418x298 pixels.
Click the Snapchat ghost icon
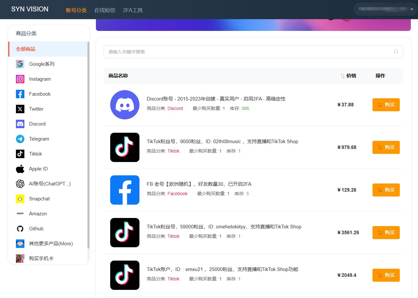coord(20,199)
